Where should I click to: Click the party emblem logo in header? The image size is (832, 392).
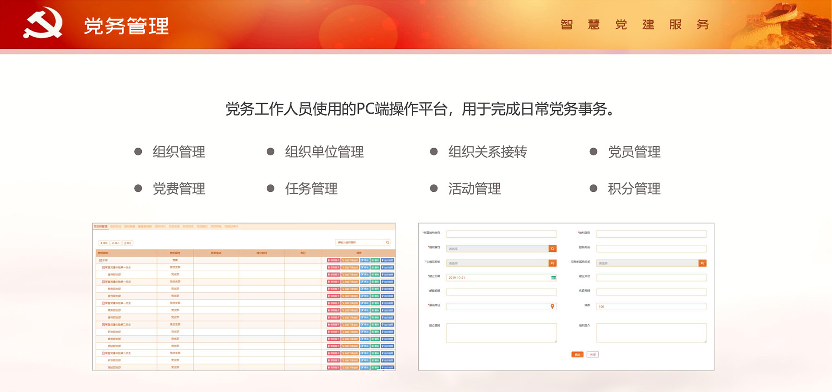43,24
